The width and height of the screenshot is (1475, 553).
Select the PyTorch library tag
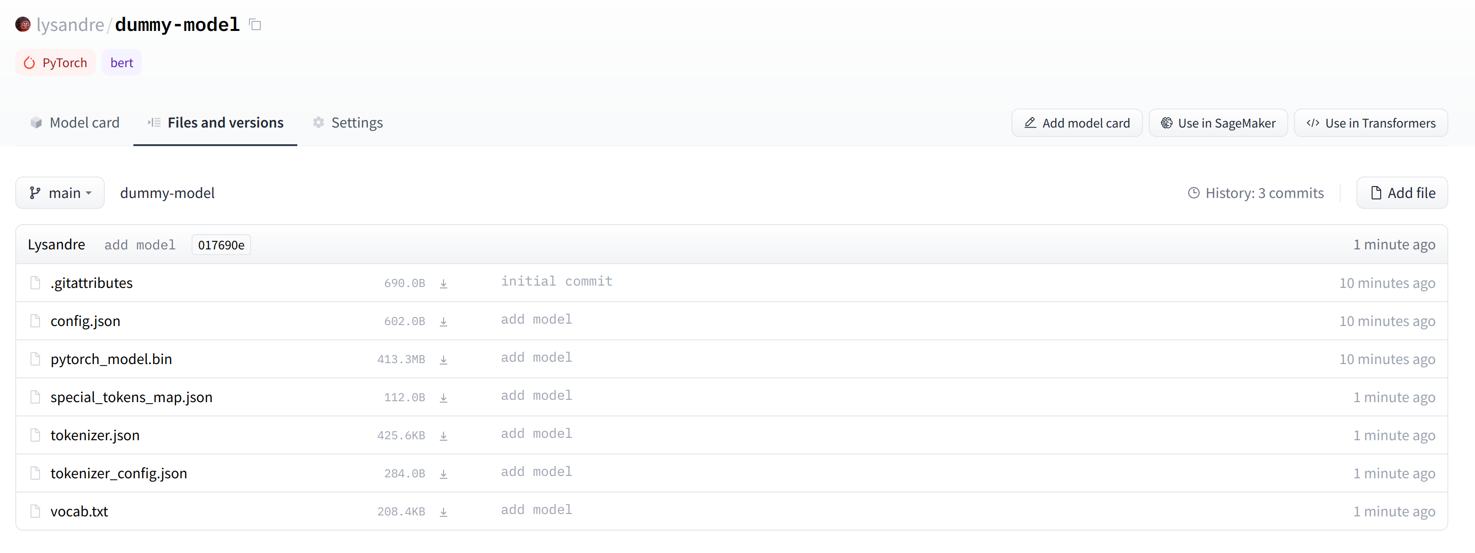(55, 62)
